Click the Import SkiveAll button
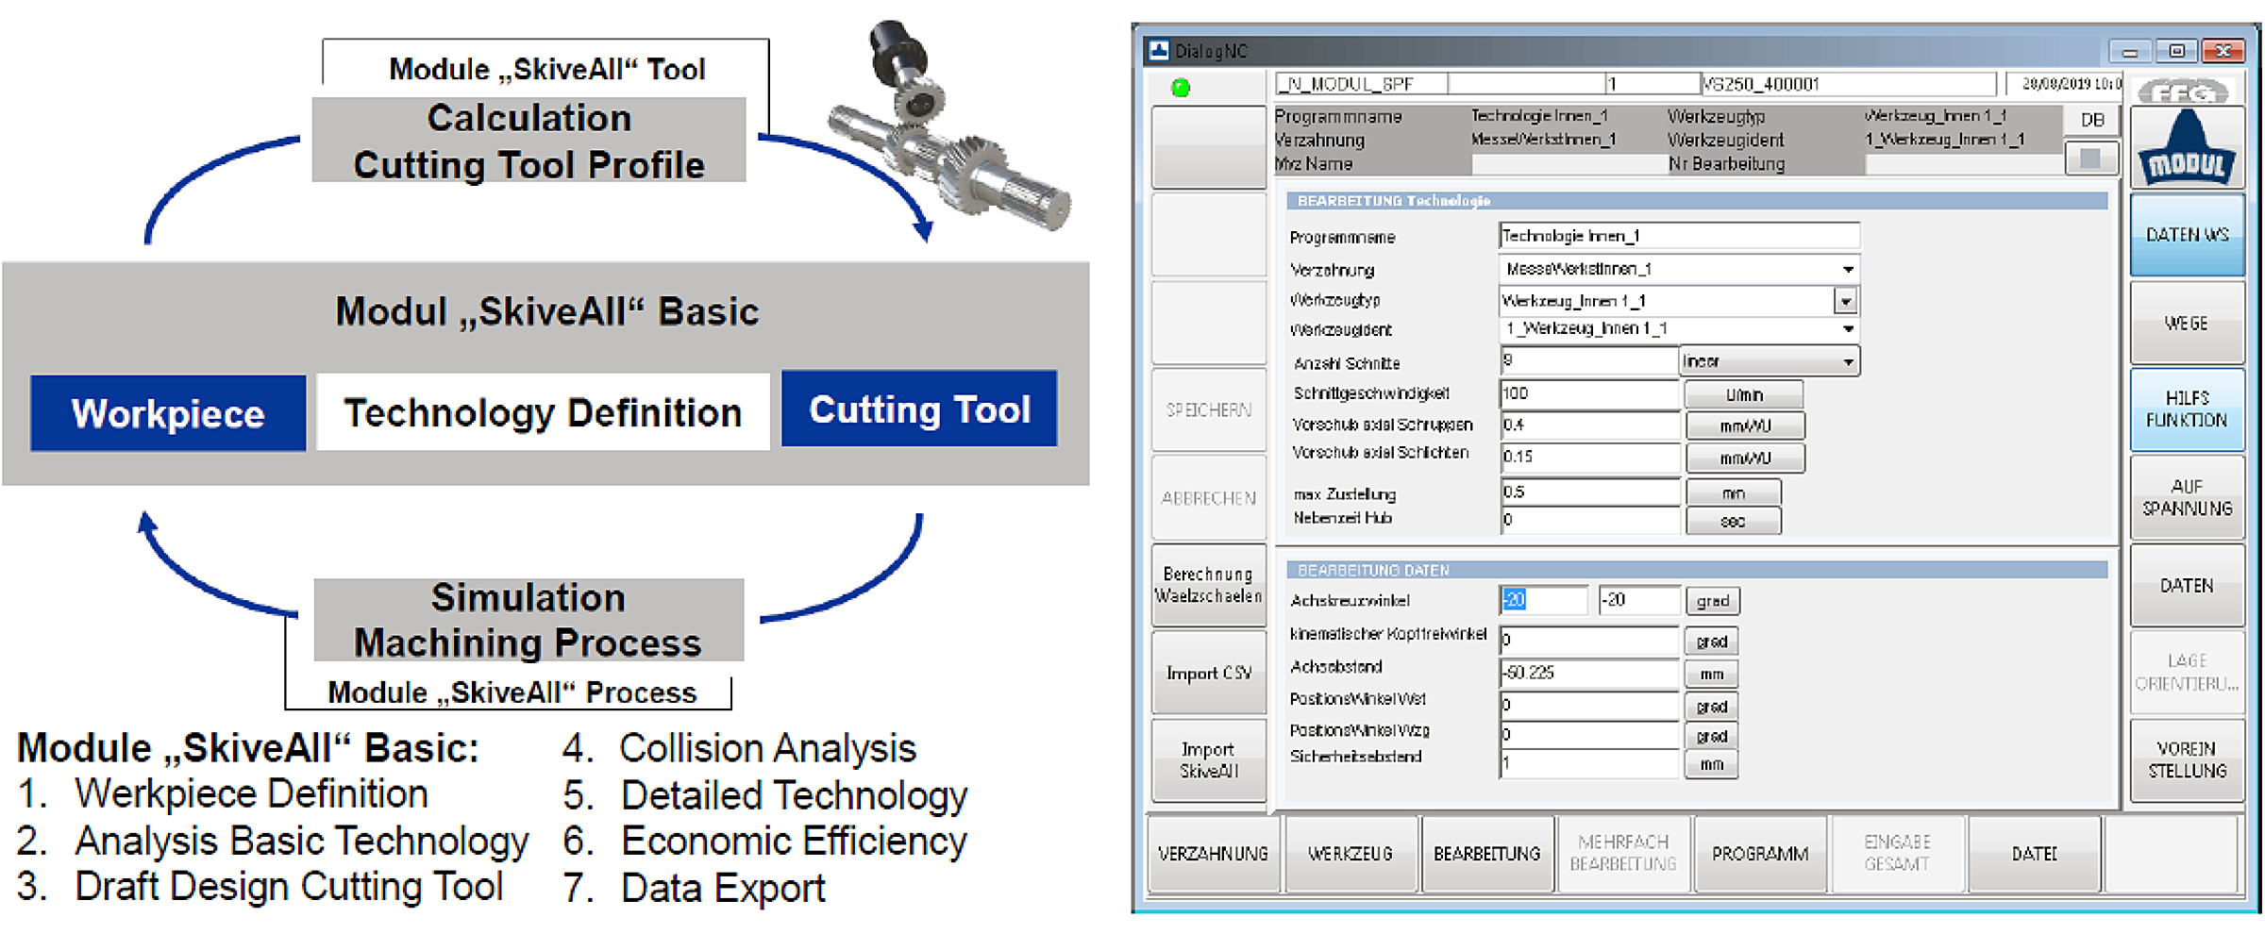The width and height of the screenshot is (2265, 934). 1208,760
